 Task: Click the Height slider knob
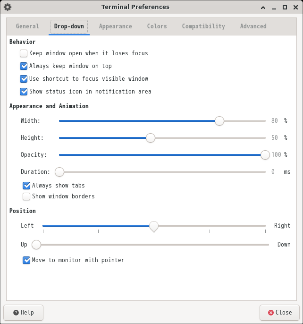[151, 138]
